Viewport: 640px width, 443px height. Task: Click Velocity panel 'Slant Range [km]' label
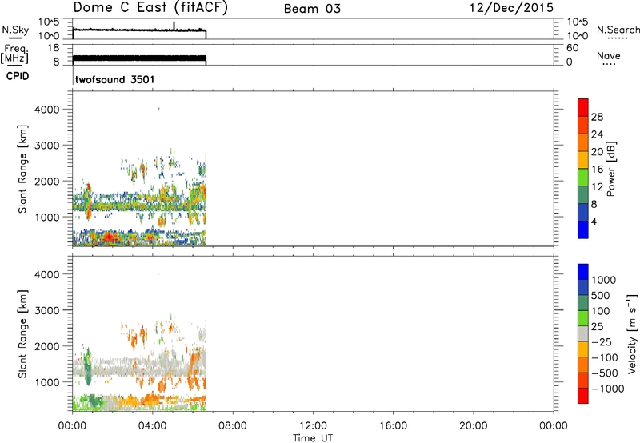(x=22, y=334)
